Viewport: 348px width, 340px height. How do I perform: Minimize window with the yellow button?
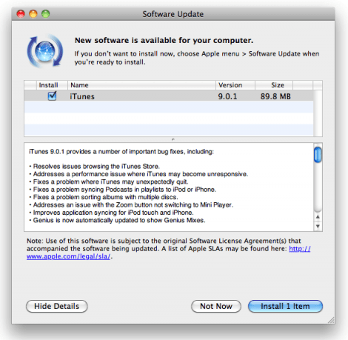[33, 14]
